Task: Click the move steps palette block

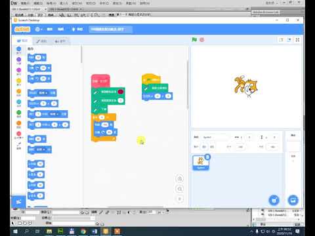Action: coord(37,58)
